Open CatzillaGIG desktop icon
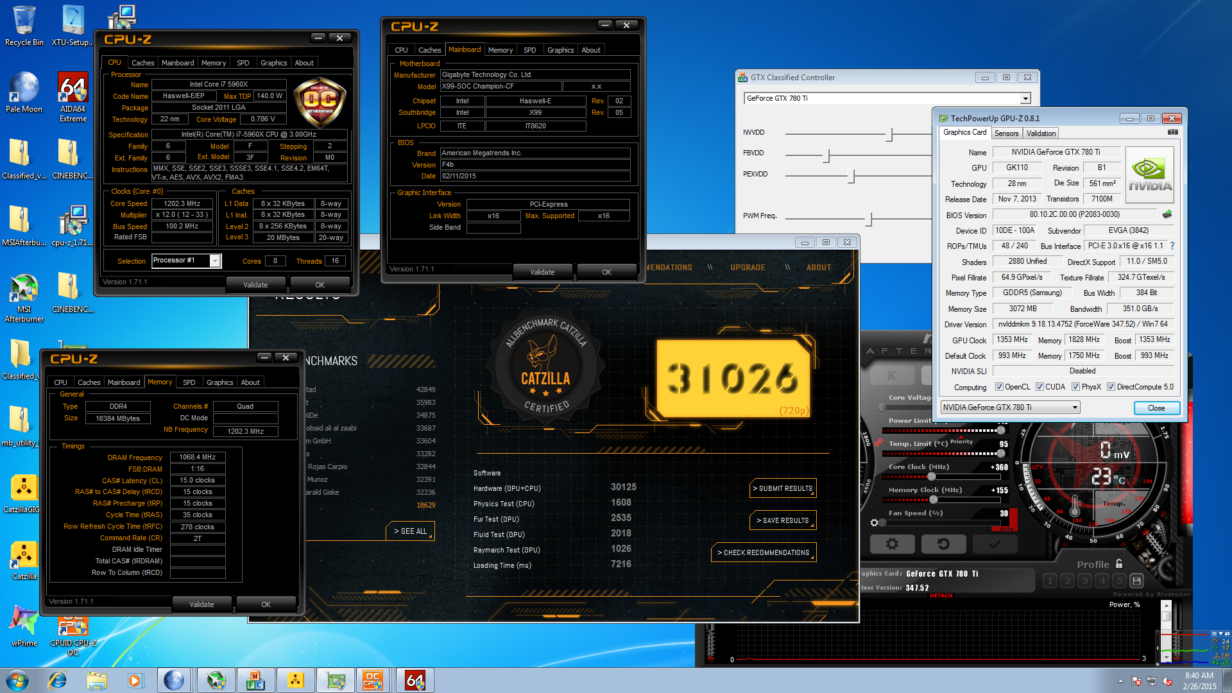 pos(24,493)
